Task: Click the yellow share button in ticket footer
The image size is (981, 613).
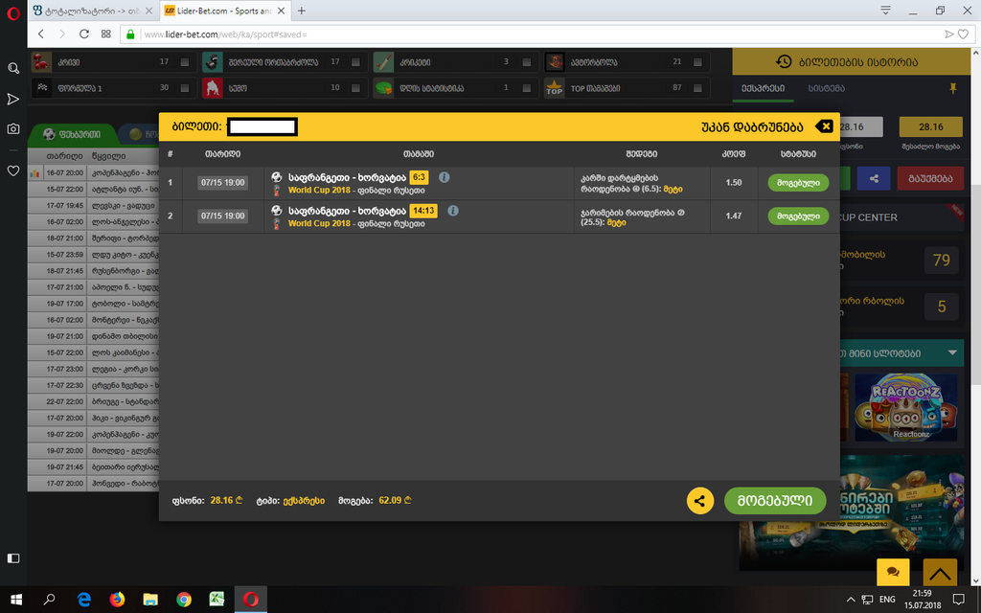Action: [x=700, y=500]
